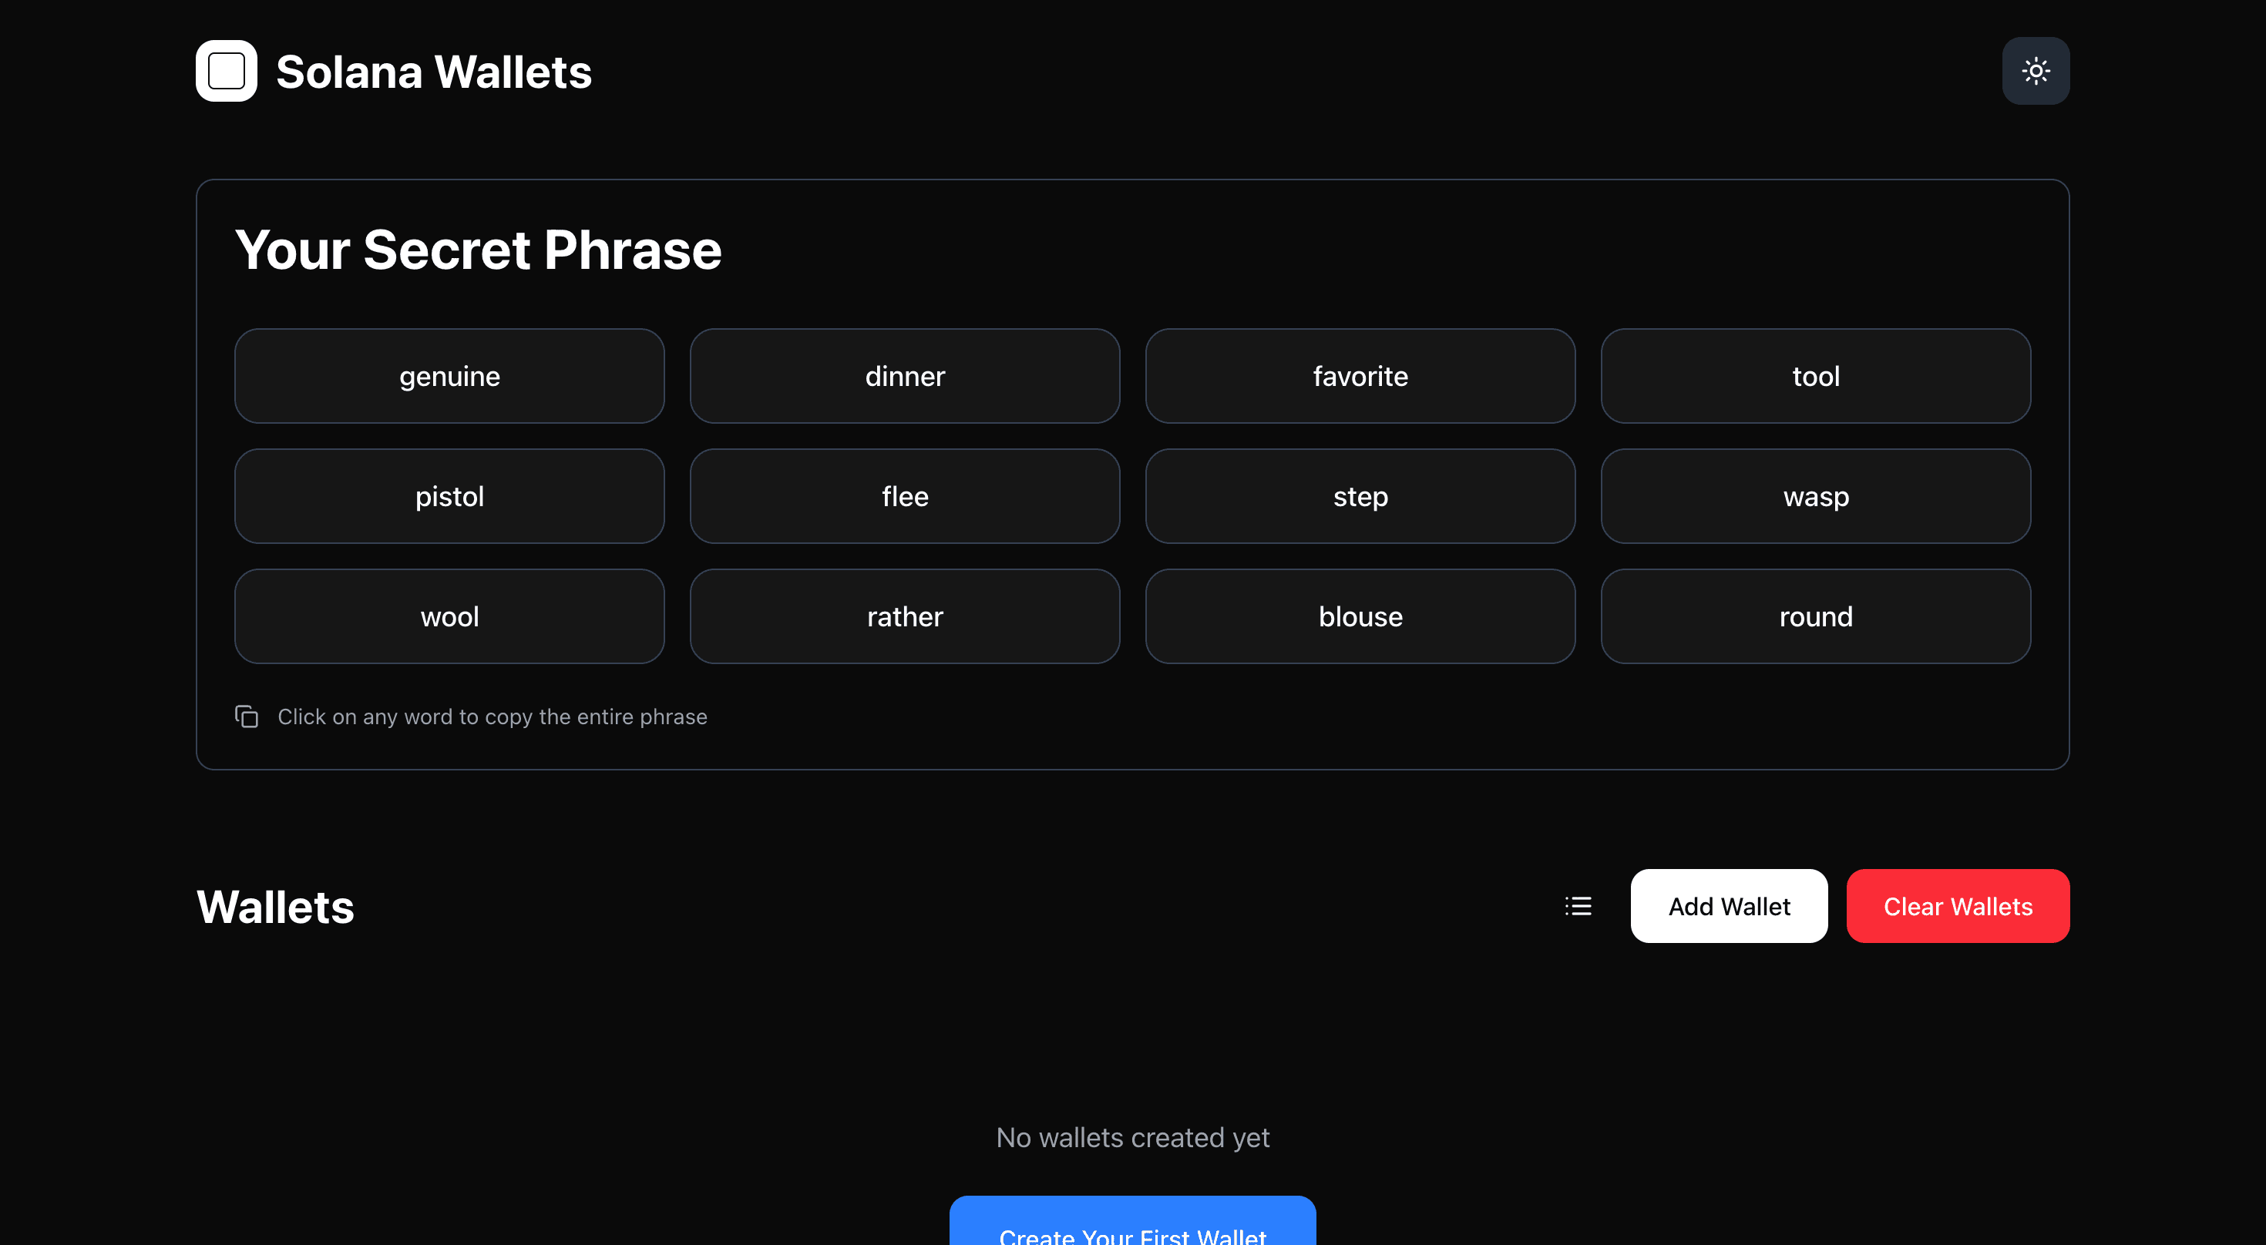2266x1245 pixels.
Task: Select the flee word tile
Action: coord(904,497)
